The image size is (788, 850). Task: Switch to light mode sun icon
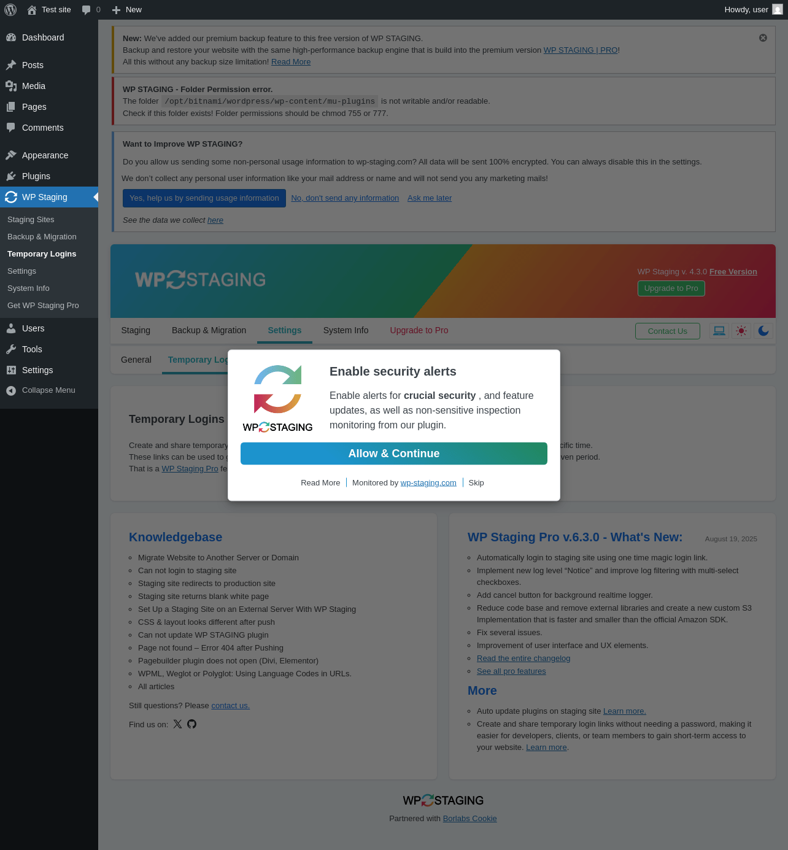741,331
